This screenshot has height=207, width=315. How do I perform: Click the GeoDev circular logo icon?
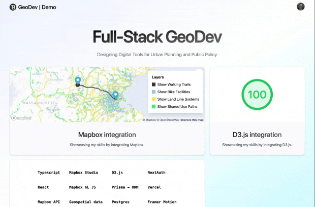coord(13,7)
